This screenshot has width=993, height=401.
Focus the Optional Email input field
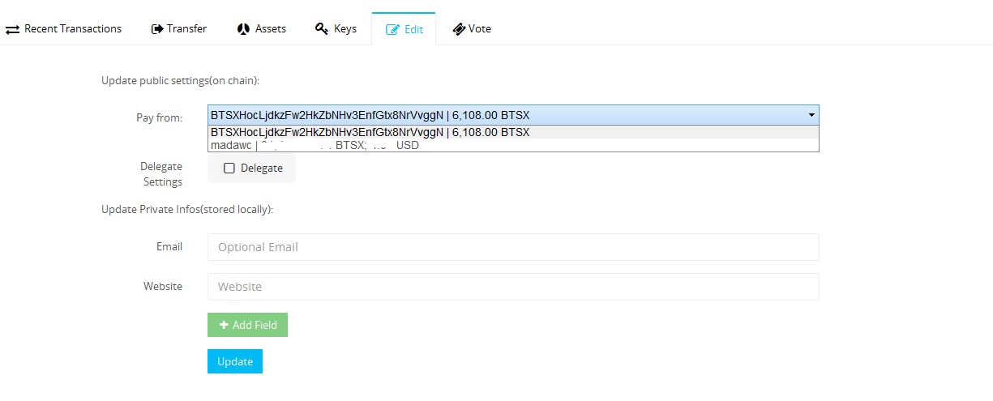tap(512, 247)
